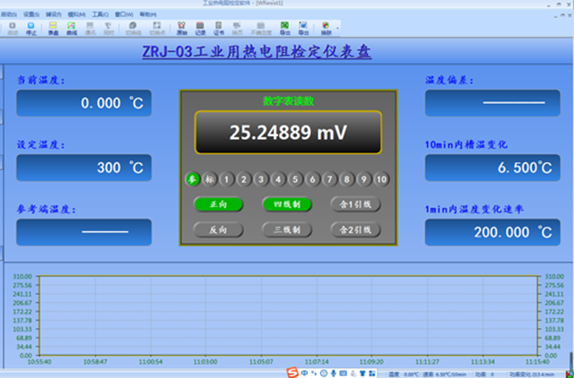The width and height of the screenshot is (574, 378).
Task: Toggle Sogou 中 Chinese input mode icon
Action: [x=304, y=373]
